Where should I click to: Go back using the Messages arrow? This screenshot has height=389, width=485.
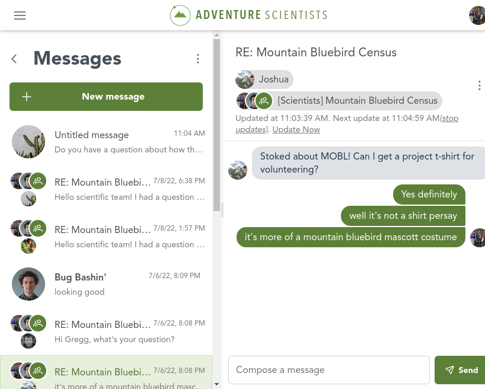click(14, 59)
